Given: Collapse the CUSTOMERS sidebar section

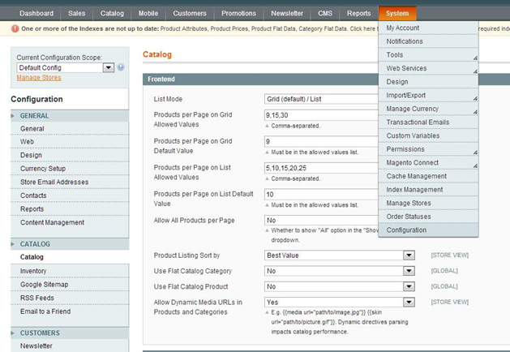Looking at the screenshot, I should [x=68, y=333].
